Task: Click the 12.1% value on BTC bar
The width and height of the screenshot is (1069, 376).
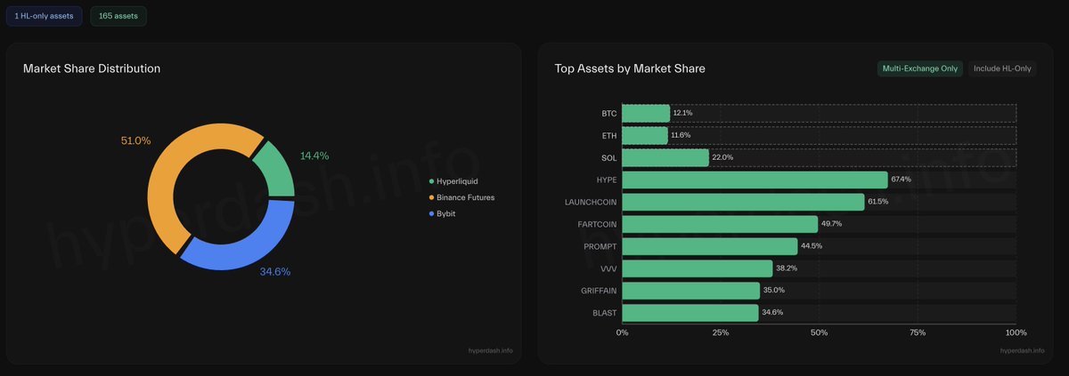Action: [x=683, y=114]
